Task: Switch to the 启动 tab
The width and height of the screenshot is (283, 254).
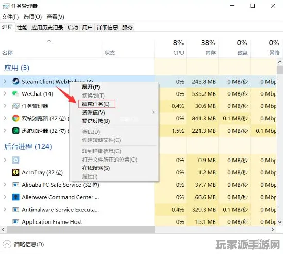Action: (73, 28)
